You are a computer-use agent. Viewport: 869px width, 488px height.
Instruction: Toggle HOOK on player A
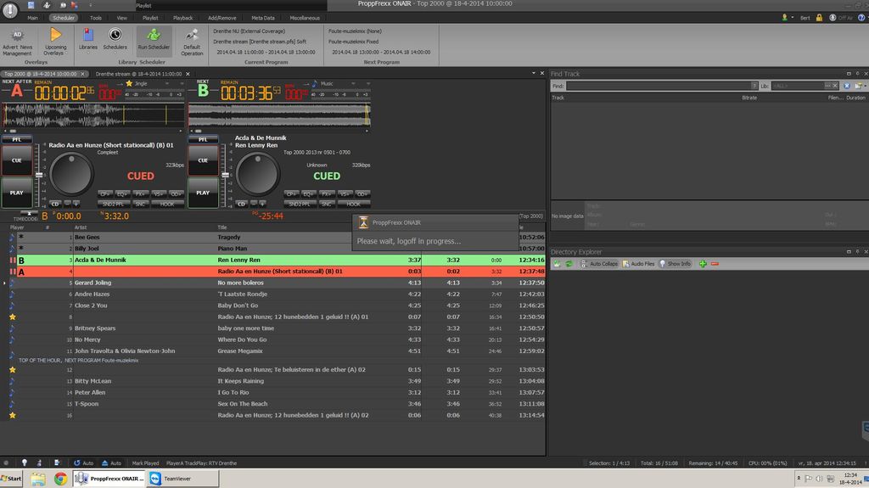click(167, 204)
